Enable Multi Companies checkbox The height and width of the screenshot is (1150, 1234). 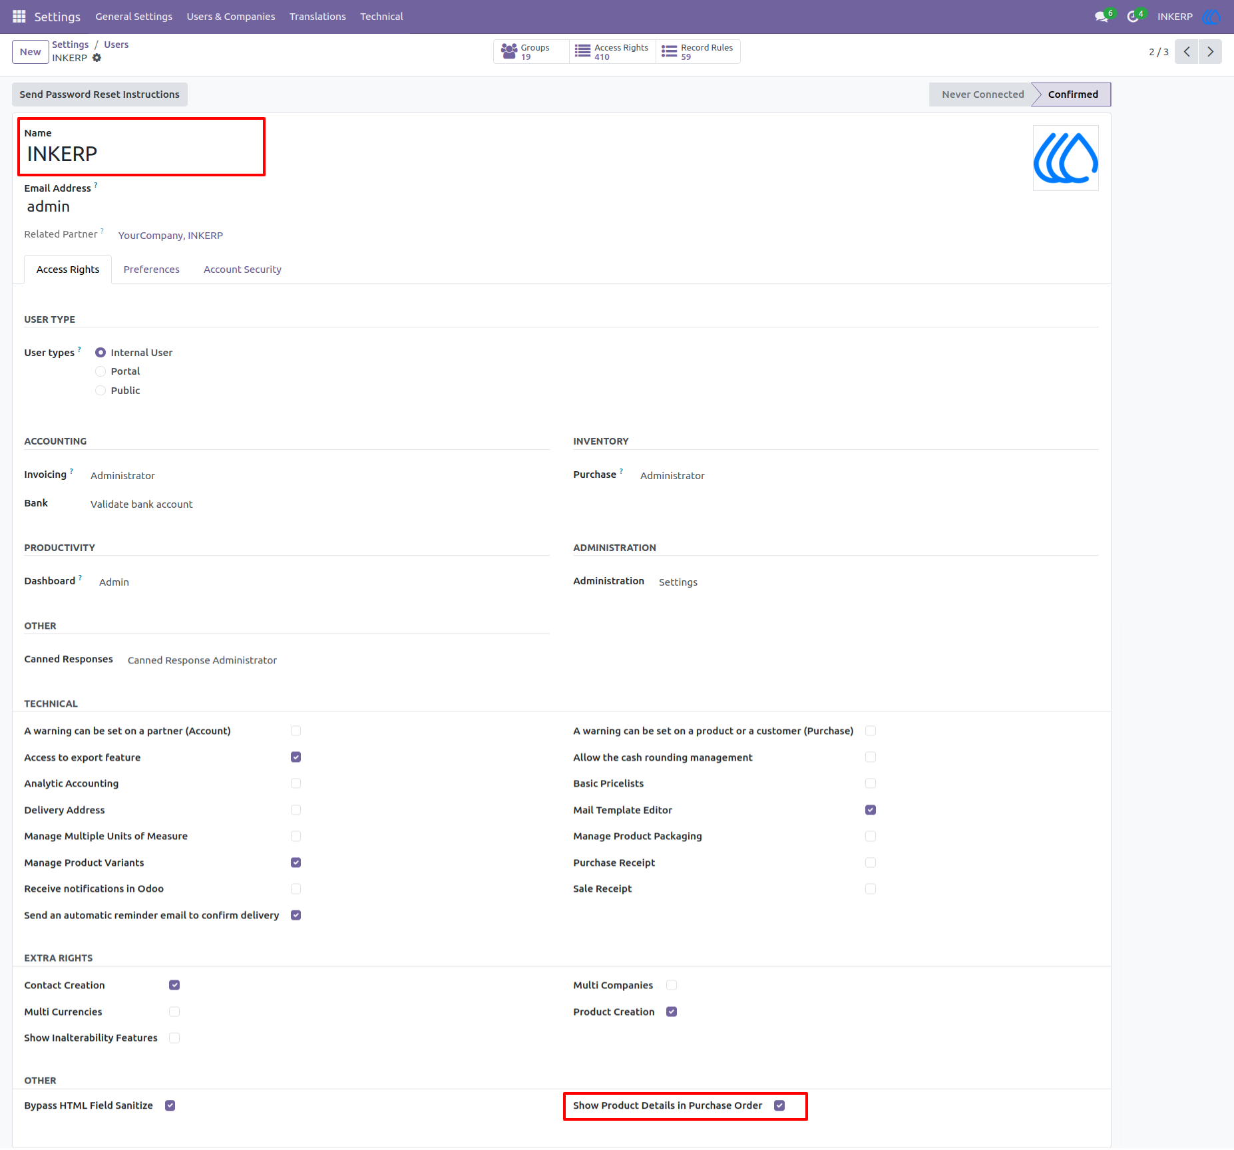pos(672,985)
